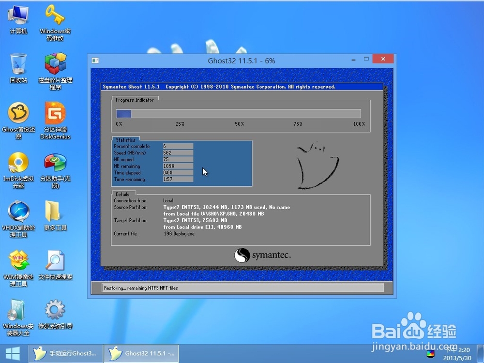The height and width of the screenshot is (363, 484).
Task: Select the Ghost32 11.5.1 taskbar button
Action: 141,354
